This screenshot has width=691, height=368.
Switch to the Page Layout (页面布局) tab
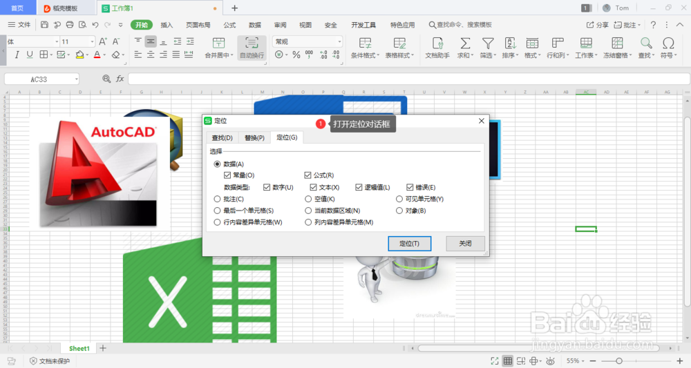(x=198, y=25)
